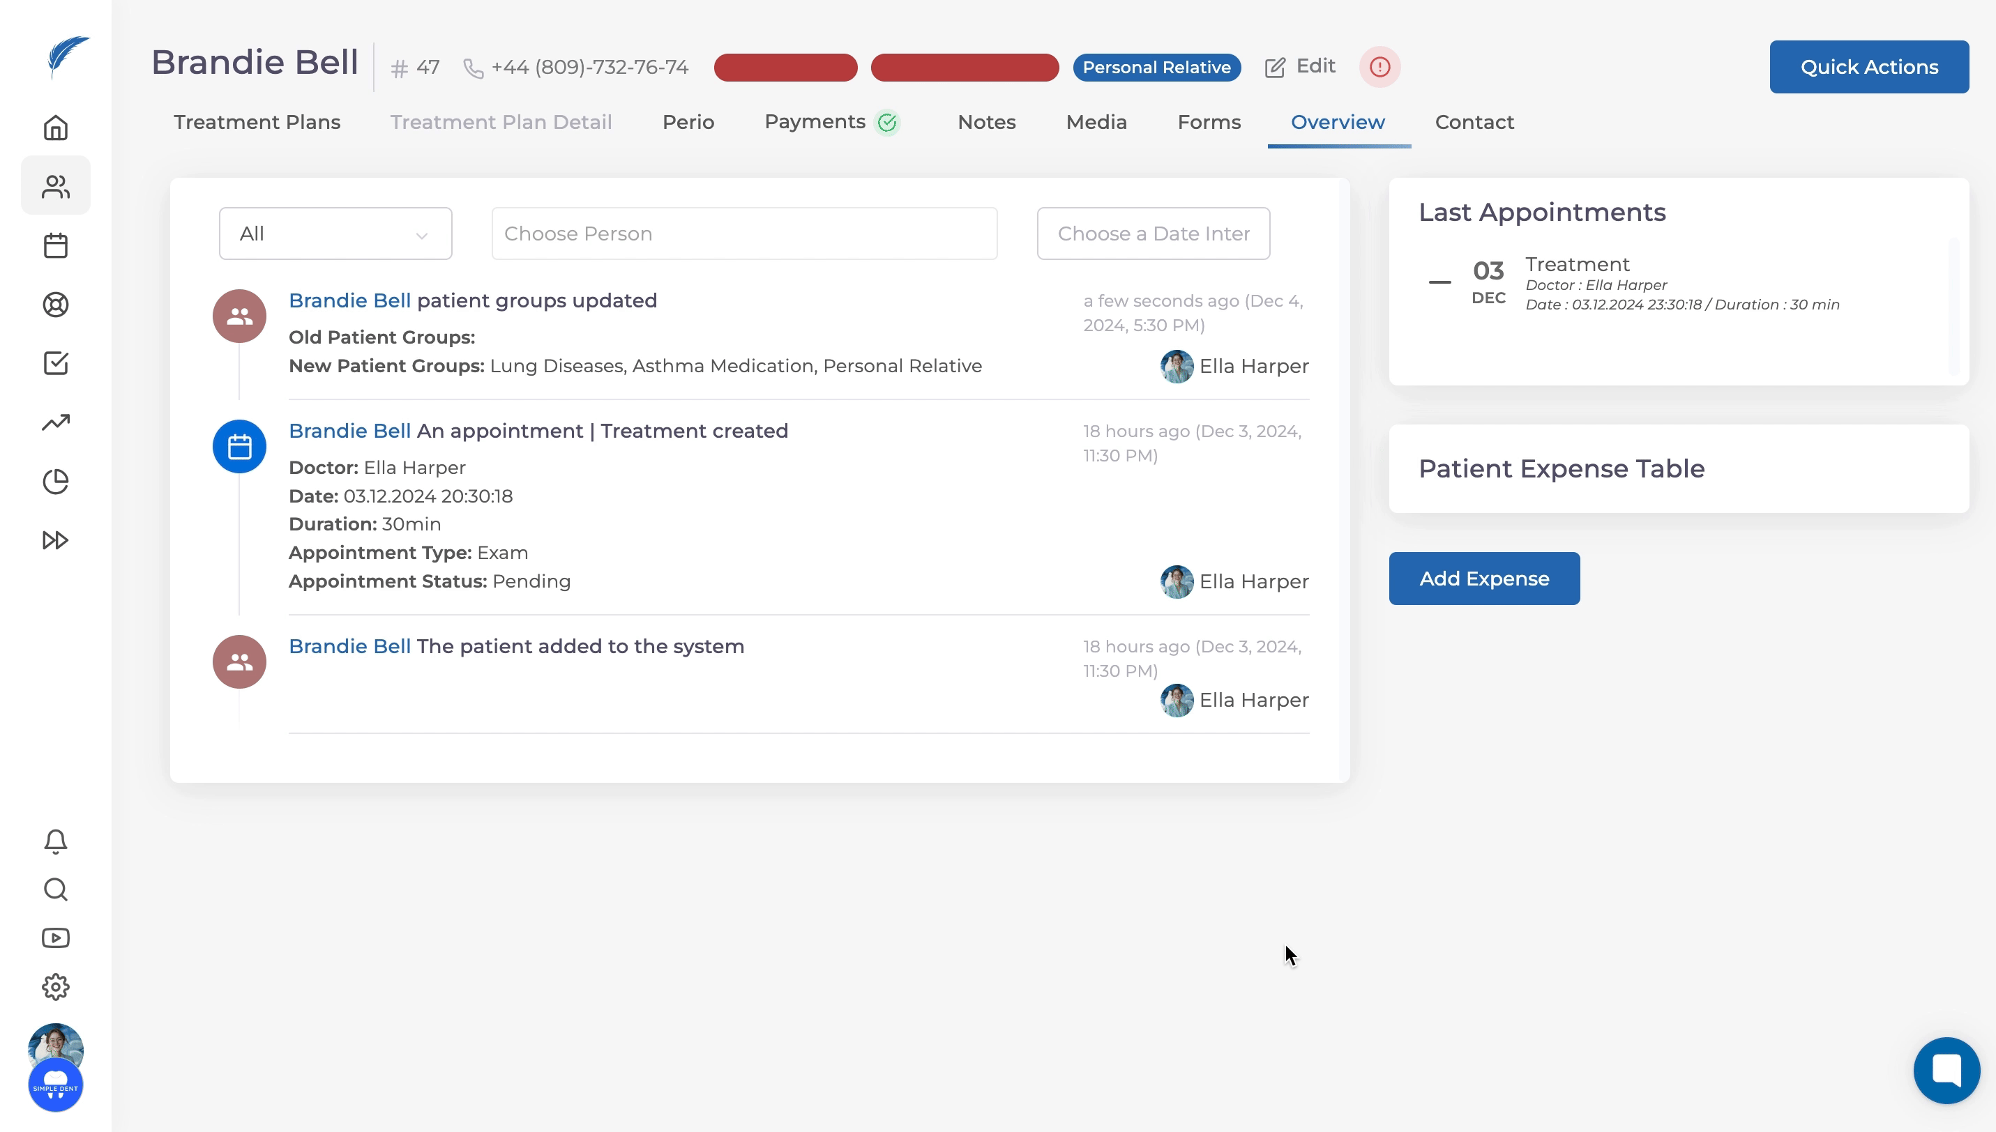This screenshot has height=1132, width=1996.
Task: Open the Choose Person selector
Action: coord(743,234)
